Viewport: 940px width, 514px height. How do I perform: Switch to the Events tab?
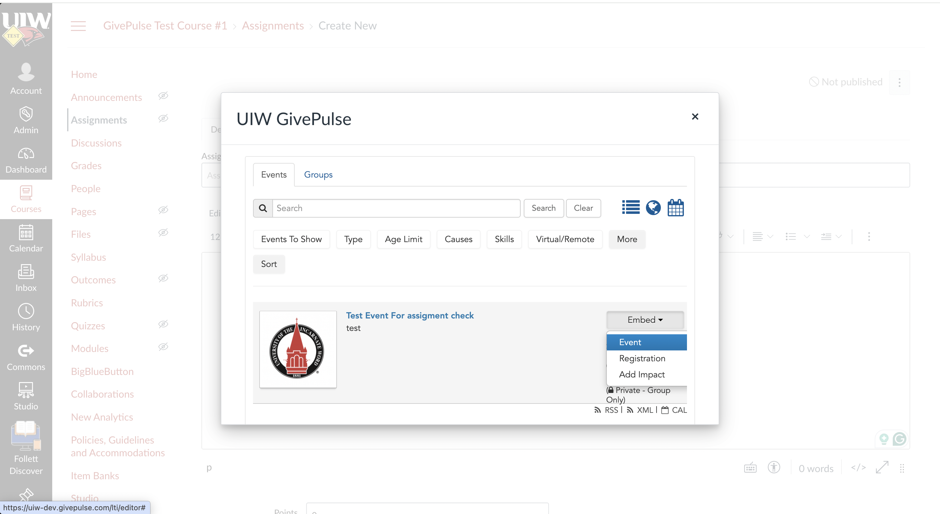coord(274,174)
